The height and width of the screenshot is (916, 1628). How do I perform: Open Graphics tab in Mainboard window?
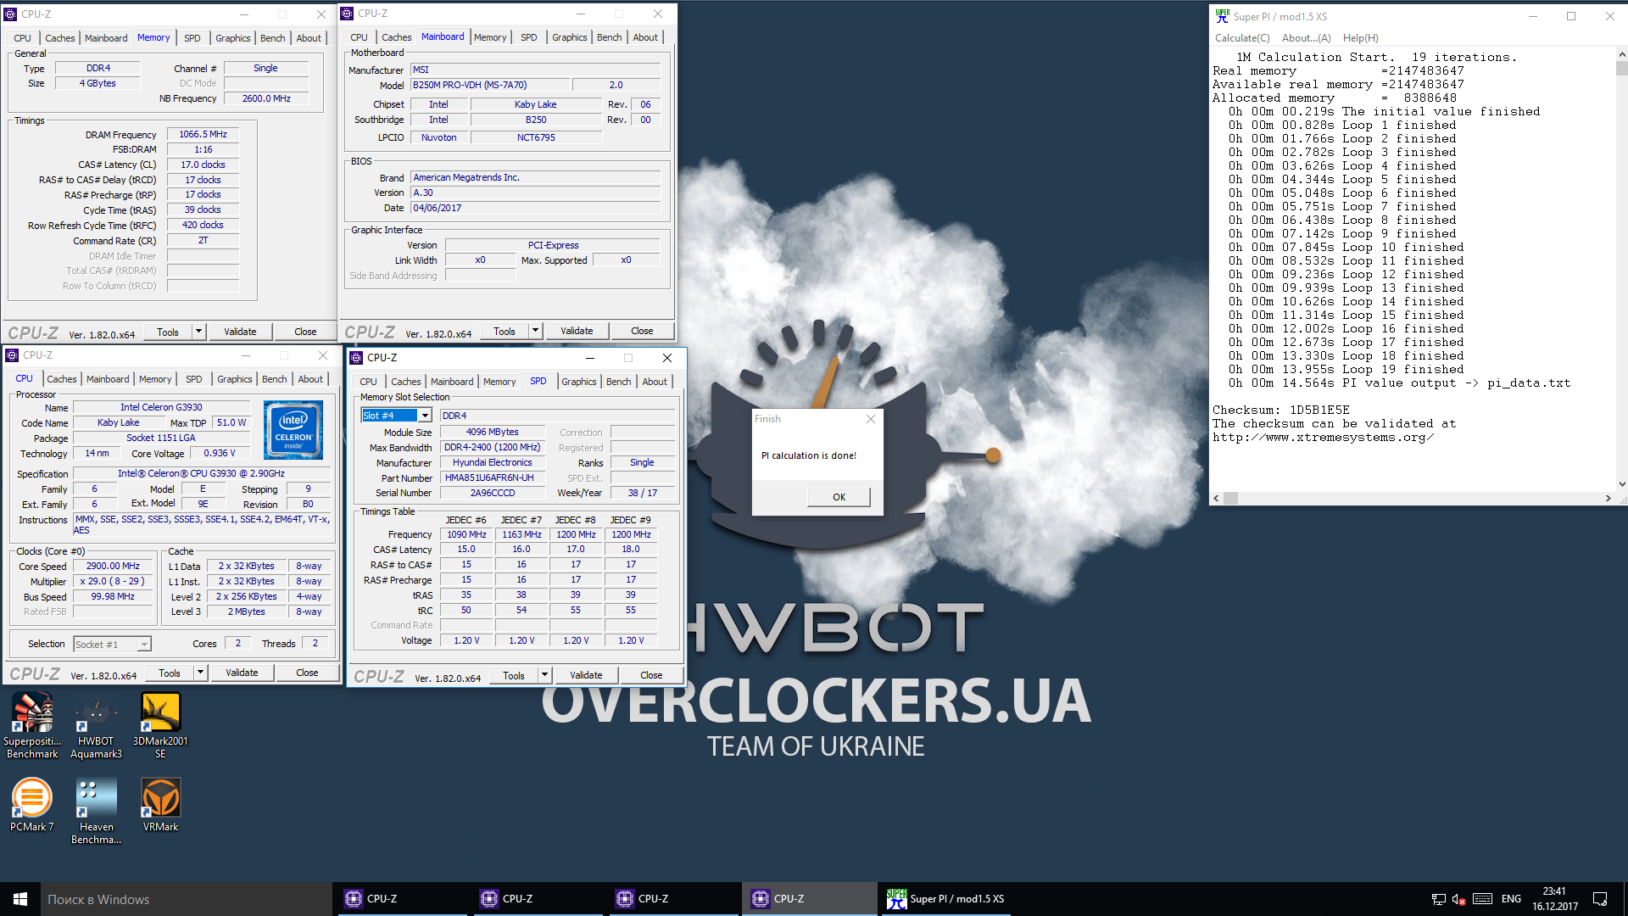click(x=569, y=37)
